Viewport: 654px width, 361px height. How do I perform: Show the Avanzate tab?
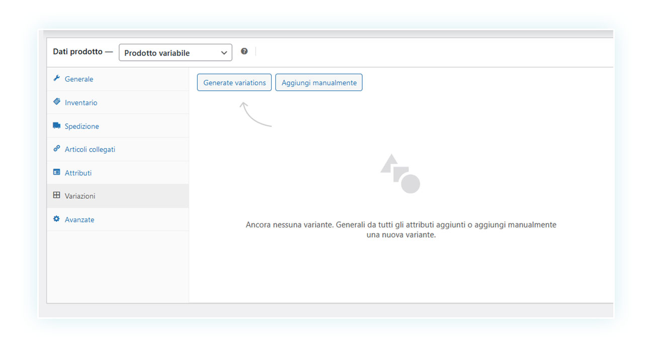click(x=118, y=219)
